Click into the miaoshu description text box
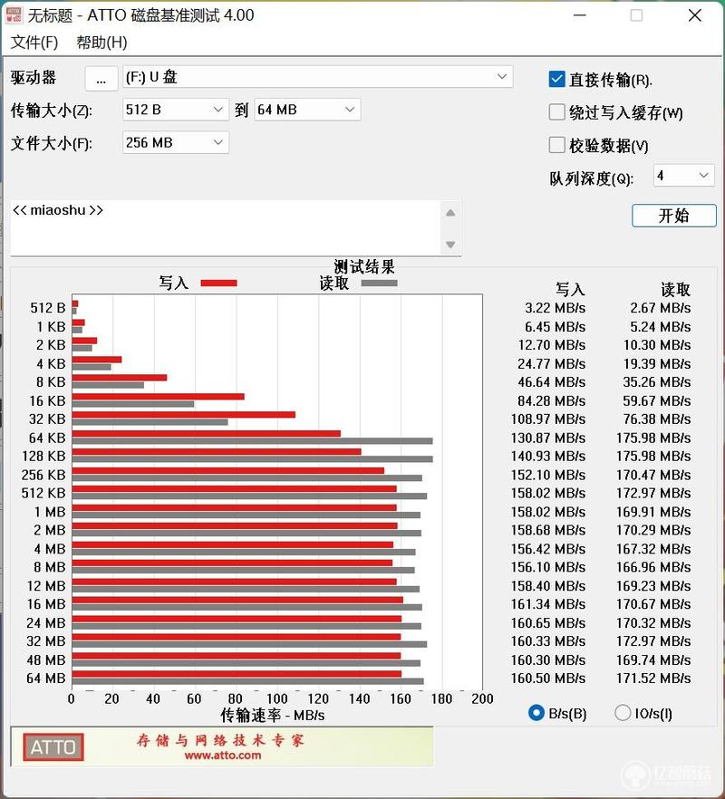The height and width of the screenshot is (799, 725). [x=225, y=227]
